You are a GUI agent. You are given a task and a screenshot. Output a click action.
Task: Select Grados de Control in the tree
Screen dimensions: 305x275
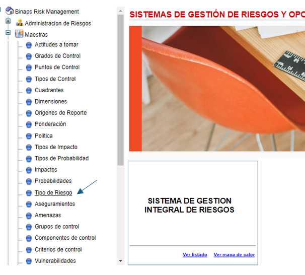[57, 56]
